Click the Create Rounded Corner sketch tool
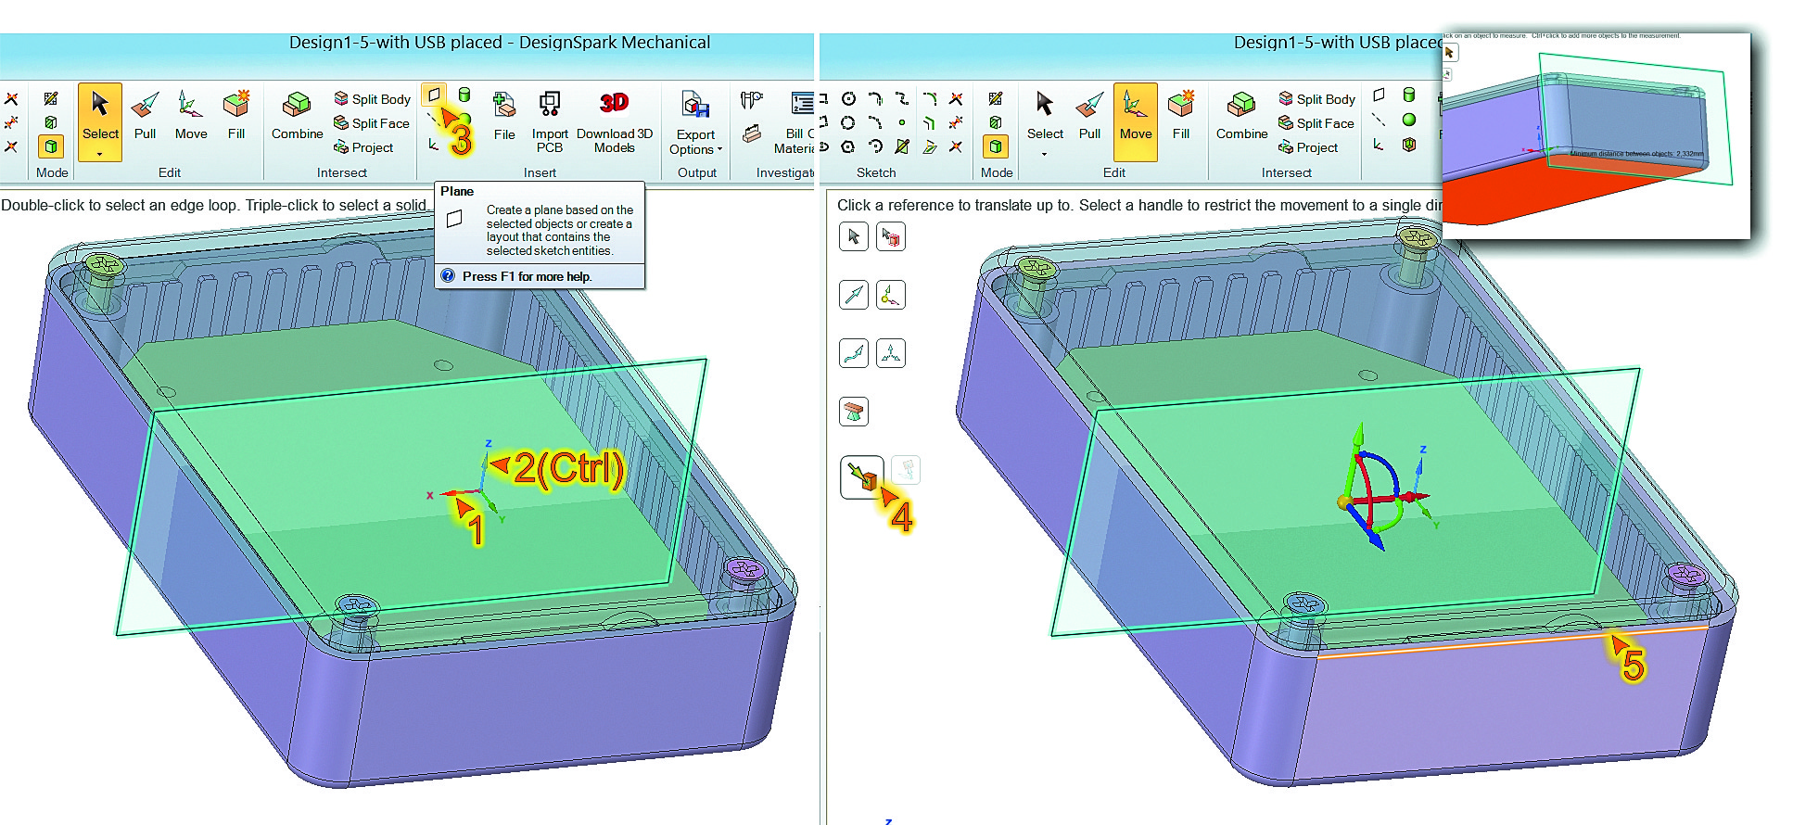The image size is (1793, 825). coord(930,98)
